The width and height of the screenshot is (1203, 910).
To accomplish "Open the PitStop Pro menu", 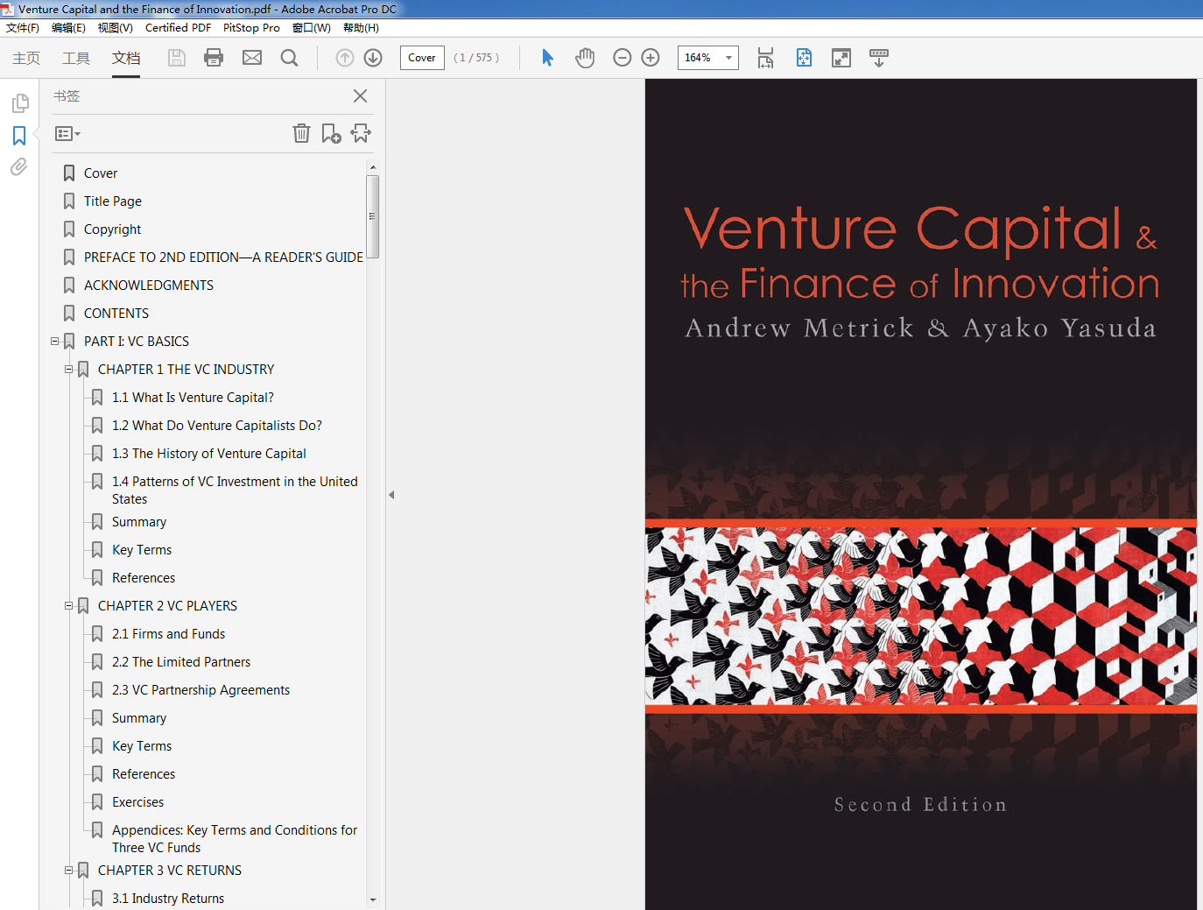I will click(x=251, y=28).
